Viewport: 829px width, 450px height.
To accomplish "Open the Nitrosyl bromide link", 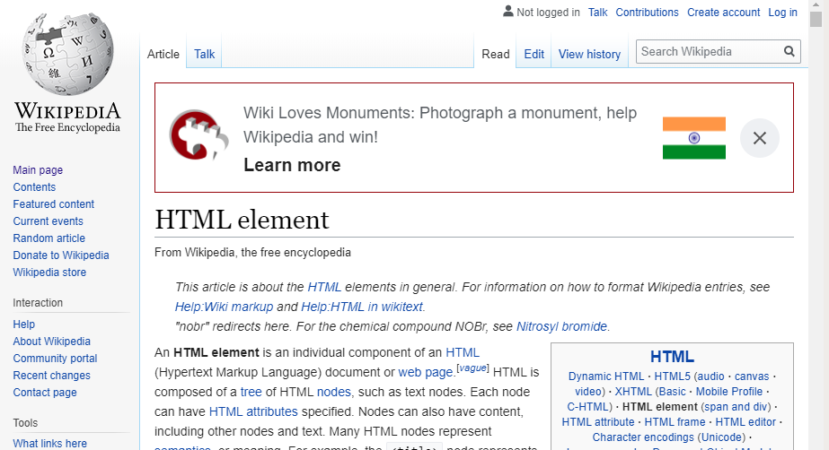I will click(561, 326).
